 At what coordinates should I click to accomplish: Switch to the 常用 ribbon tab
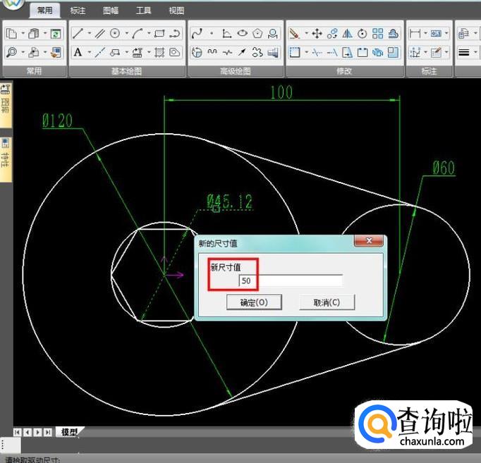[45, 11]
